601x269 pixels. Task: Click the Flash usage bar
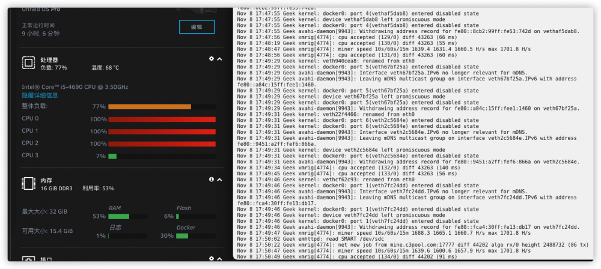click(195, 217)
